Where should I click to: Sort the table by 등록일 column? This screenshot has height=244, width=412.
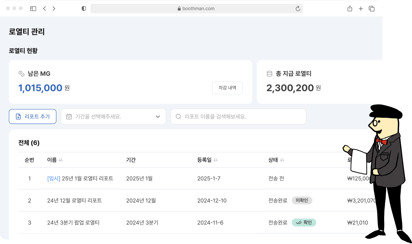pyautogui.click(x=216, y=160)
